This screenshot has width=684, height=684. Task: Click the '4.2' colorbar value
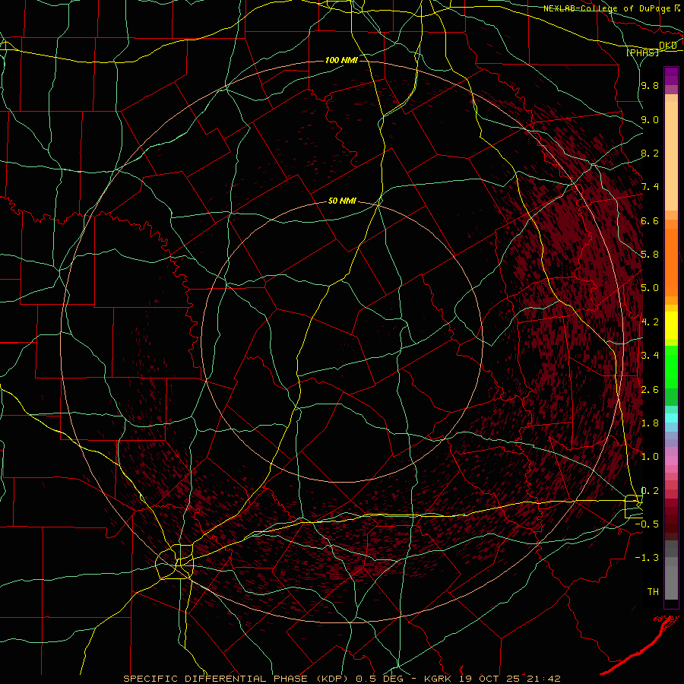pos(650,322)
